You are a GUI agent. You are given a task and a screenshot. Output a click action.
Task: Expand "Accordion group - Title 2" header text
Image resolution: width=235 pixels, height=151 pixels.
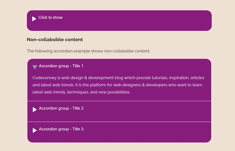pyautogui.click(x=61, y=108)
